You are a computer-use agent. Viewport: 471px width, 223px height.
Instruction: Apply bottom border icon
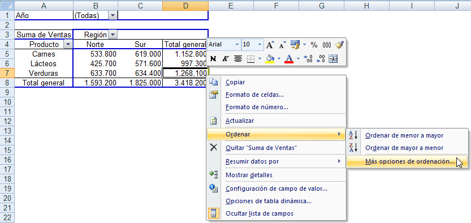(250, 59)
